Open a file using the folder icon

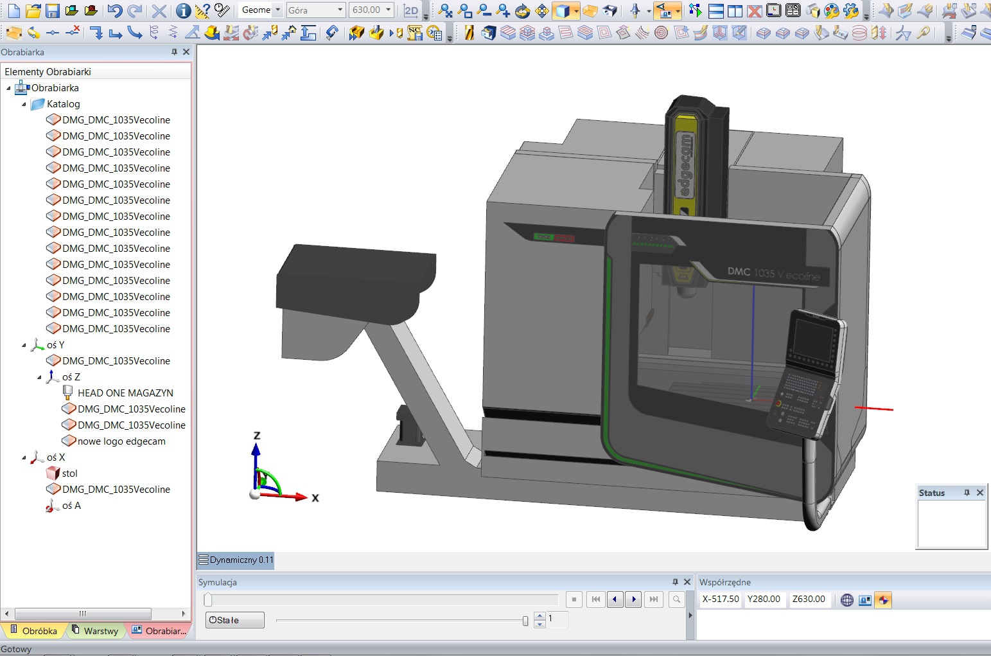click(33, 10)
